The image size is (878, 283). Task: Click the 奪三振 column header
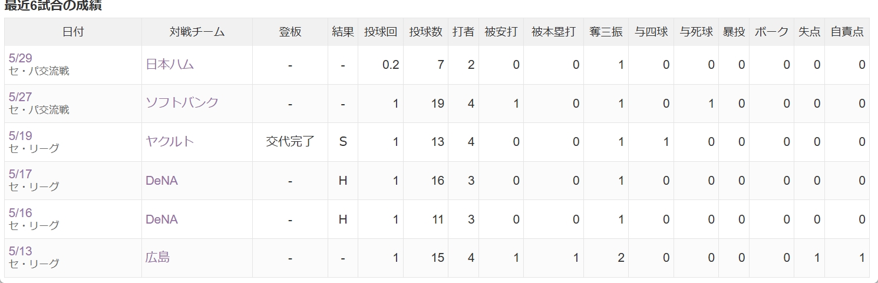606,32
